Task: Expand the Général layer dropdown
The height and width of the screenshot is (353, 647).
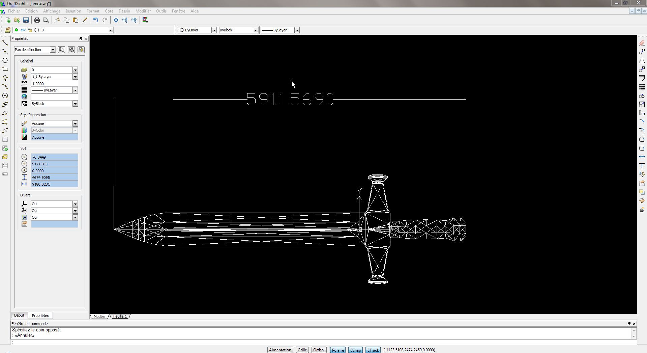Action: click(75, 70)
